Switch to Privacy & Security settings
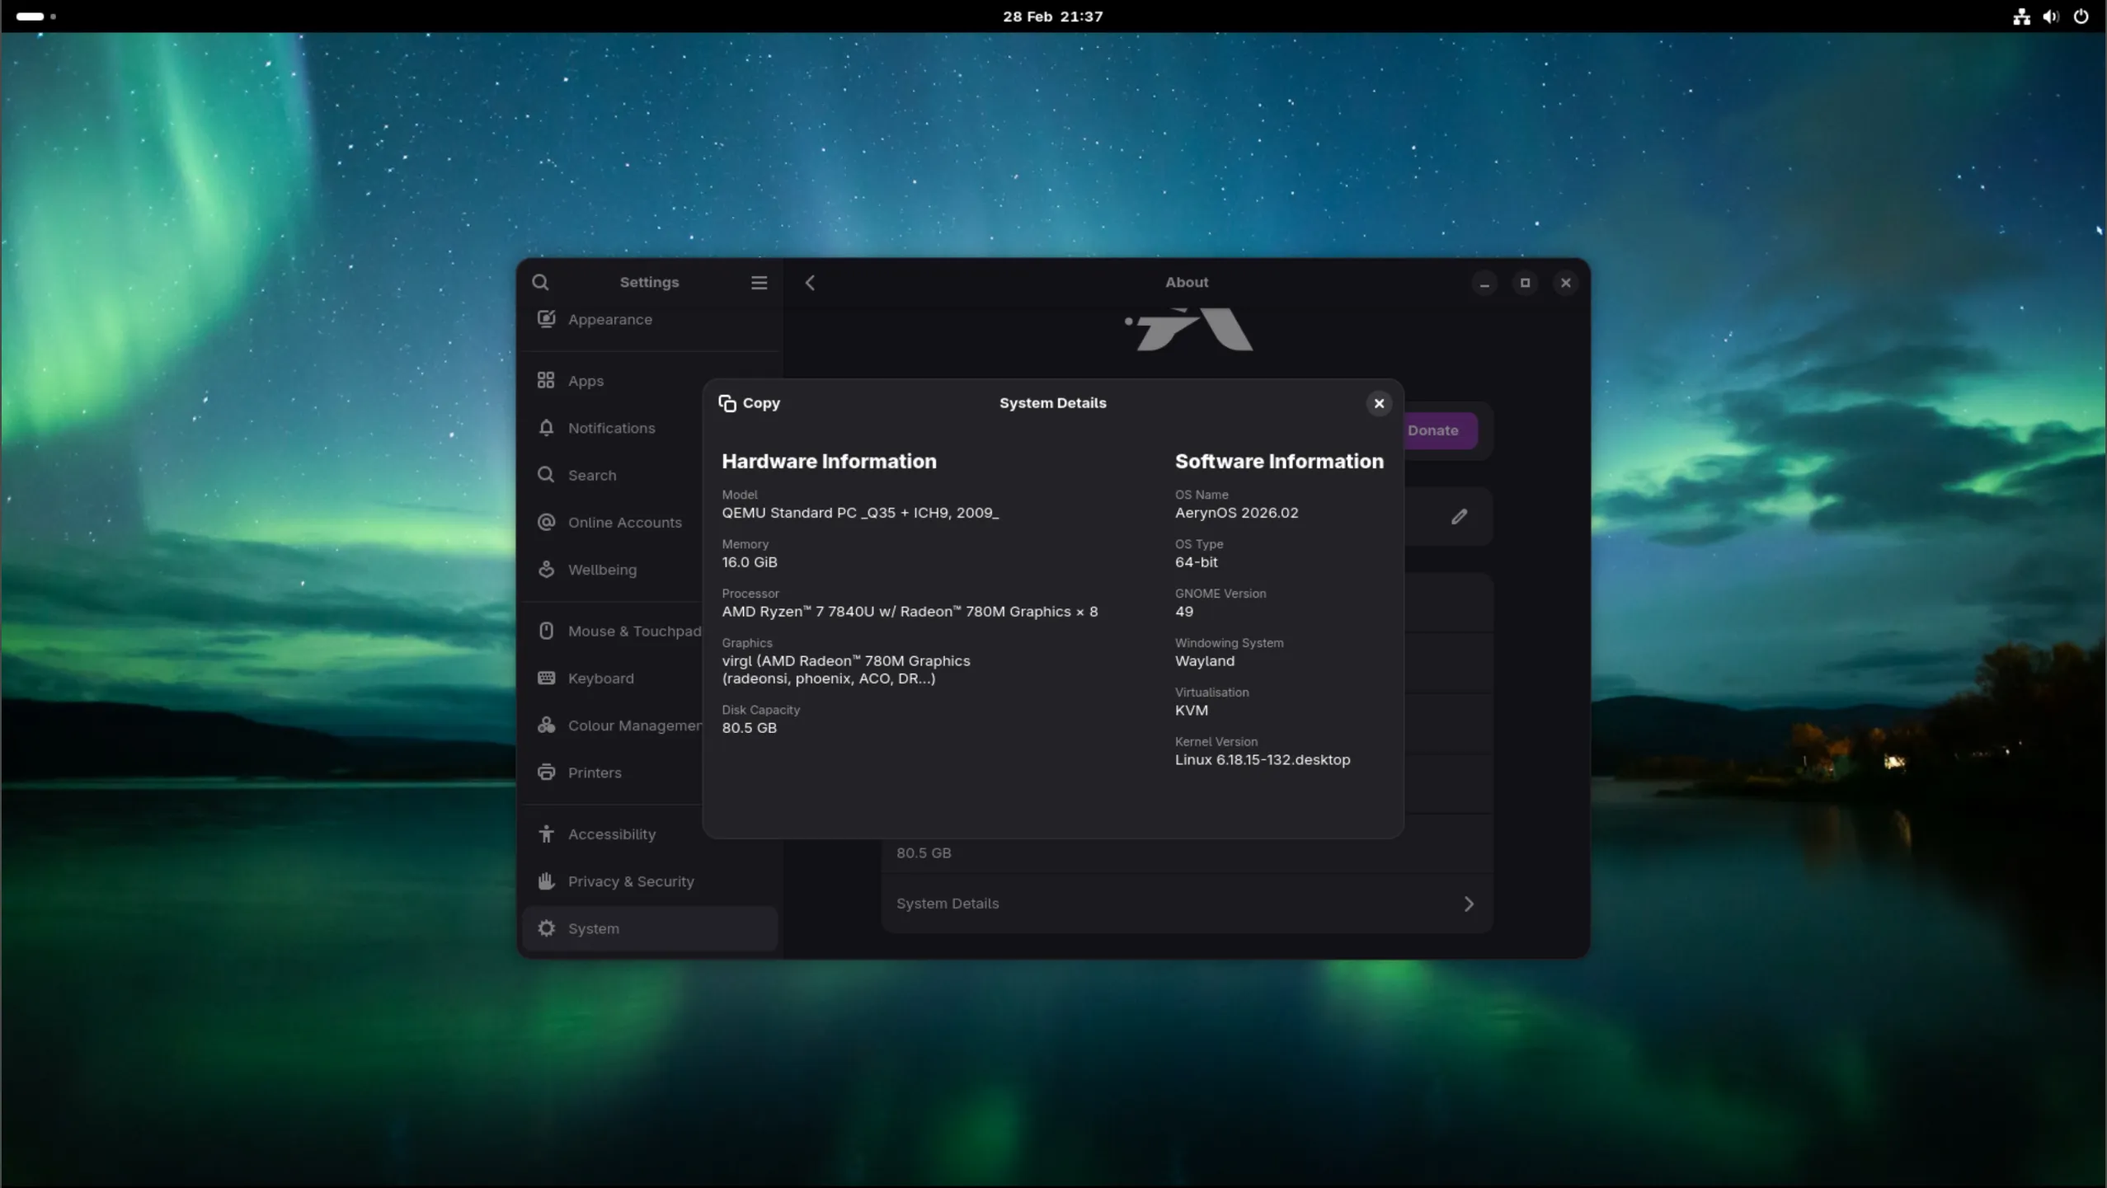 632,880
